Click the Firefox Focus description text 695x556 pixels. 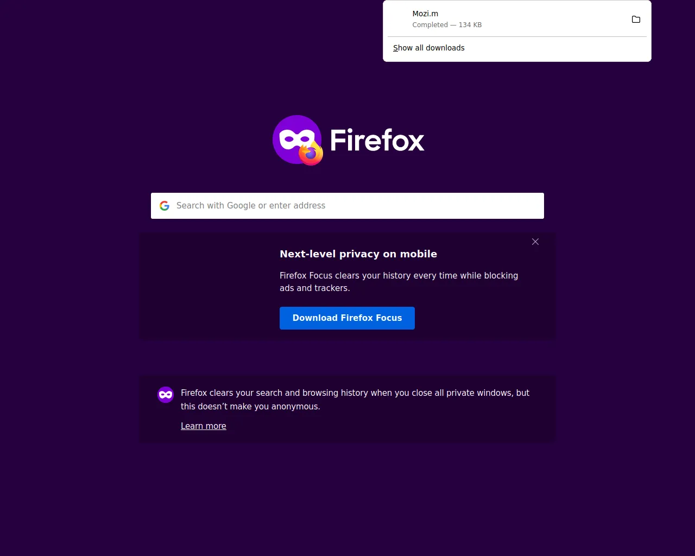point(399,282)
